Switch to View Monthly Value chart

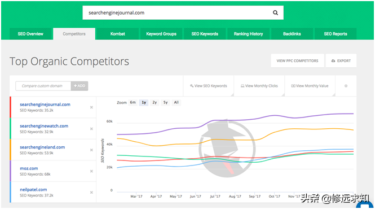tap(310, 86)
